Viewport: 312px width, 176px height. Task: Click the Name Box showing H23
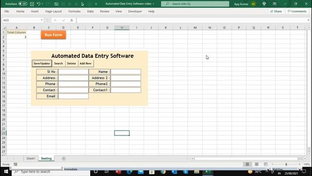point(21,20)
